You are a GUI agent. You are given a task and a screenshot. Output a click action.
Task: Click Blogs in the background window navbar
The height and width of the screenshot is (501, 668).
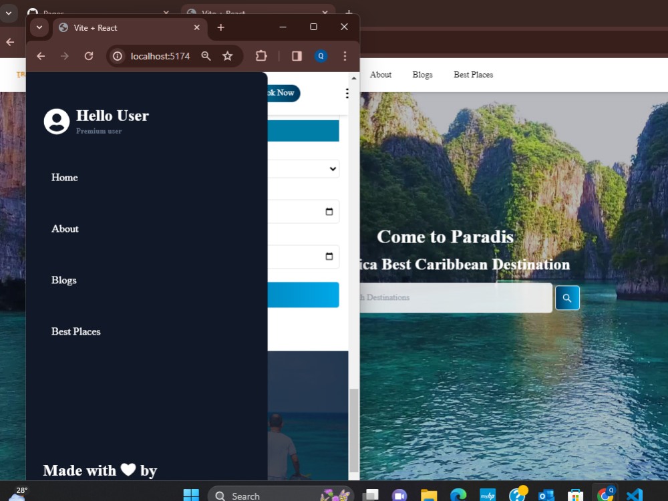[422, 75]
